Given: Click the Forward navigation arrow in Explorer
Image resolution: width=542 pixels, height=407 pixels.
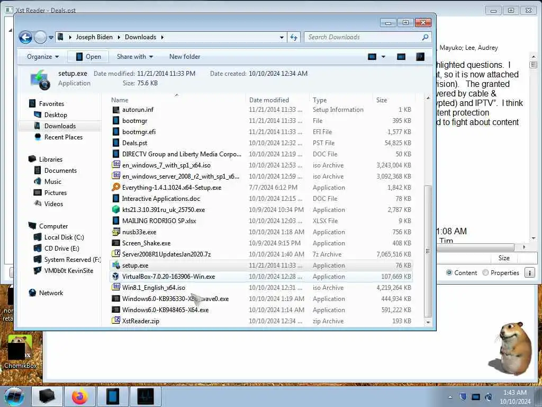Looking at the screenshot, I should 40,37.
